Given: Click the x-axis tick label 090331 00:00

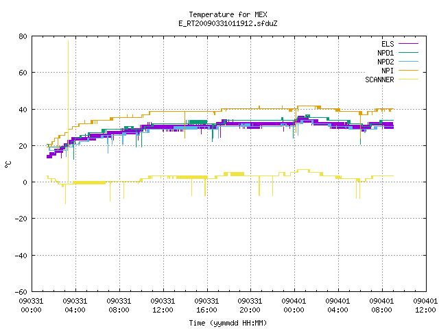Looking at the screenshot, I should pyautogui.click(x=31, y=306).
